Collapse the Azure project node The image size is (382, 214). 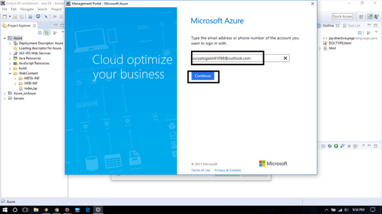[x=5, y=38]
